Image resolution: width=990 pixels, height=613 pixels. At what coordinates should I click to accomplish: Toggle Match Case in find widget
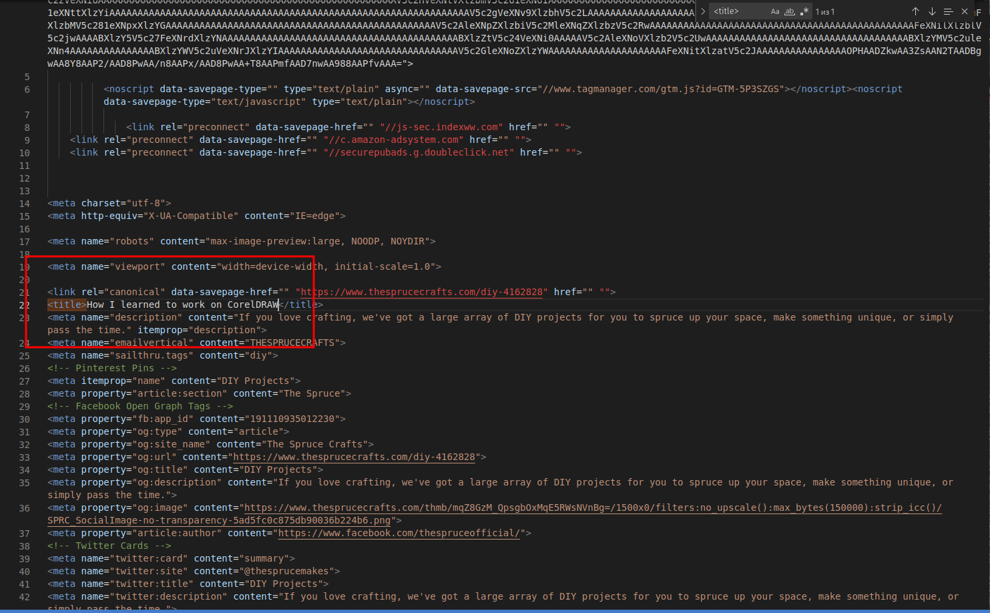[x=774, y=11]
